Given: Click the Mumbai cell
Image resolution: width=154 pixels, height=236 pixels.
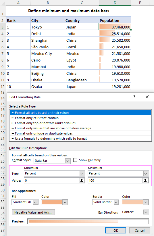Looking at the screenshot, I should point(48,67).
